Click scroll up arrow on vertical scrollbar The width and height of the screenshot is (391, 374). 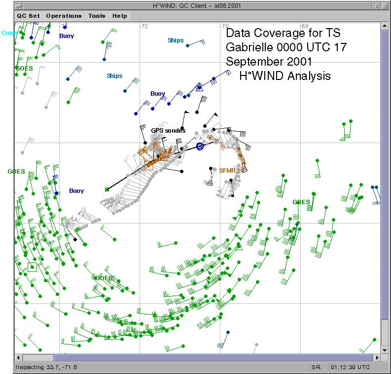tap(385, 26)
